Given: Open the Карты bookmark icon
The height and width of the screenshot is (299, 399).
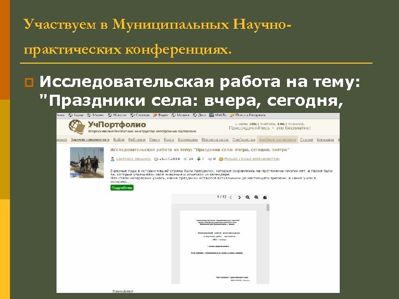Looking at the screenshot, I should click(x=70, y=115).
